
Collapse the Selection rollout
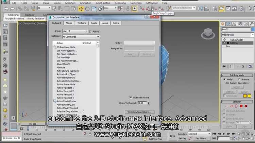pos(237,102)
